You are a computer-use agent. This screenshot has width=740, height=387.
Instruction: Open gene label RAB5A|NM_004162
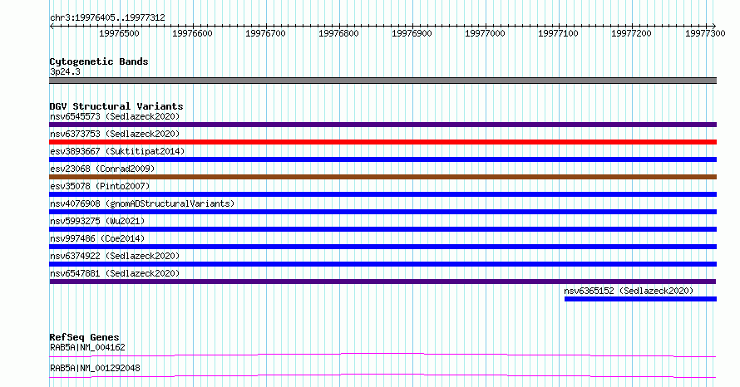point(87,347)
